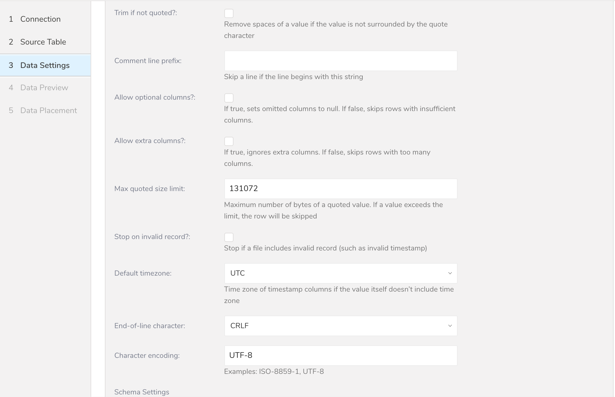Image resolution: width=615 pixels, height=397 pixels.
Task: Check the Allow optional columns box
Action: click(229, 98)
